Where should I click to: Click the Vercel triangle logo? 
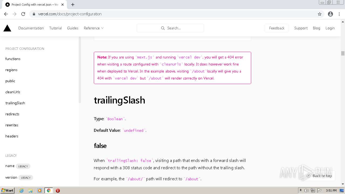pos(7,28)
